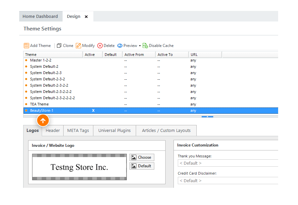This screenshot has width=298, height=205.
Task: Click the Preview eye icon
Action: [x=120, y=46]
